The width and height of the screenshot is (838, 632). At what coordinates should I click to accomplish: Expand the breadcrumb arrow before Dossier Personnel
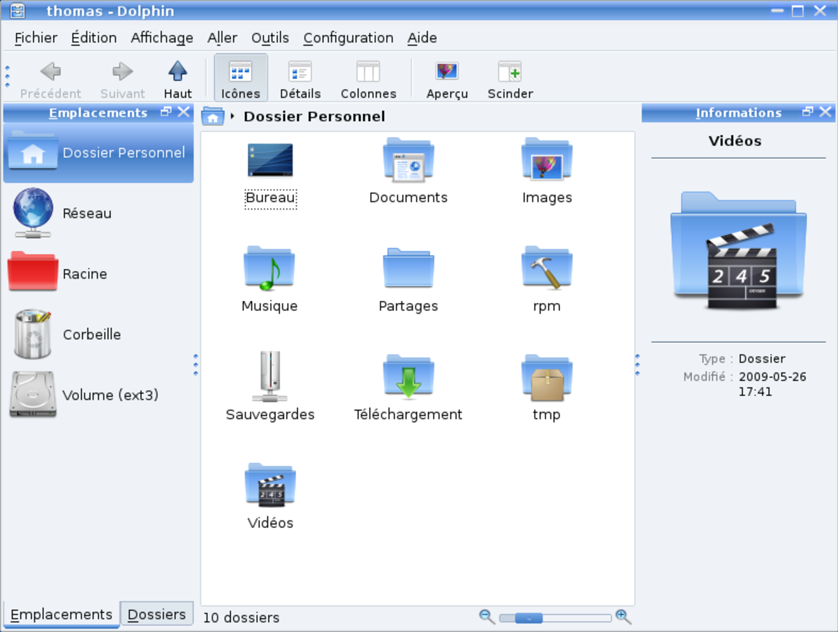coord(233,117)
